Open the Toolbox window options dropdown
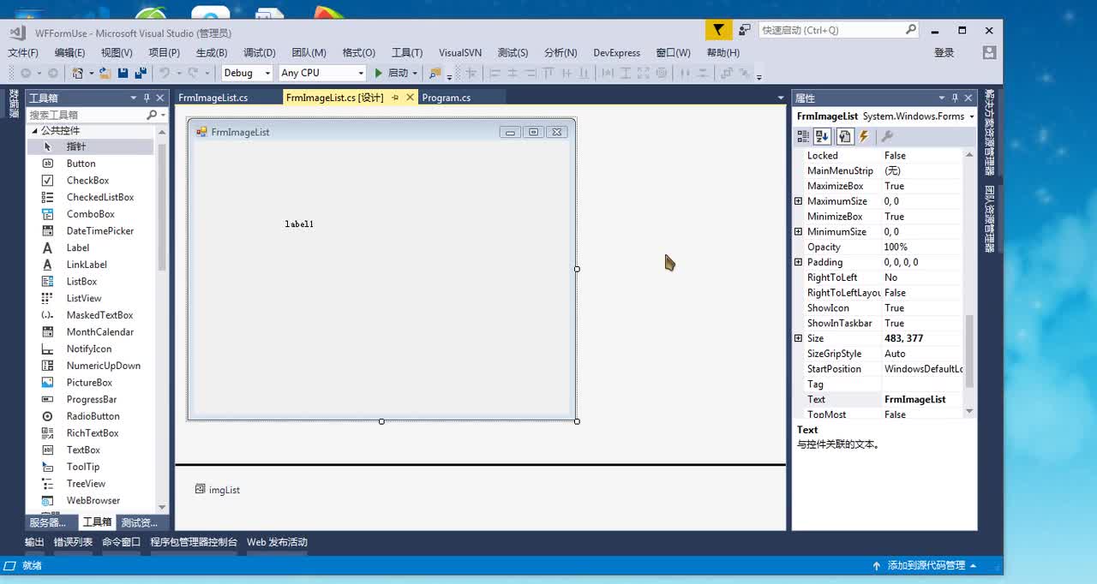 pos(133,98)
